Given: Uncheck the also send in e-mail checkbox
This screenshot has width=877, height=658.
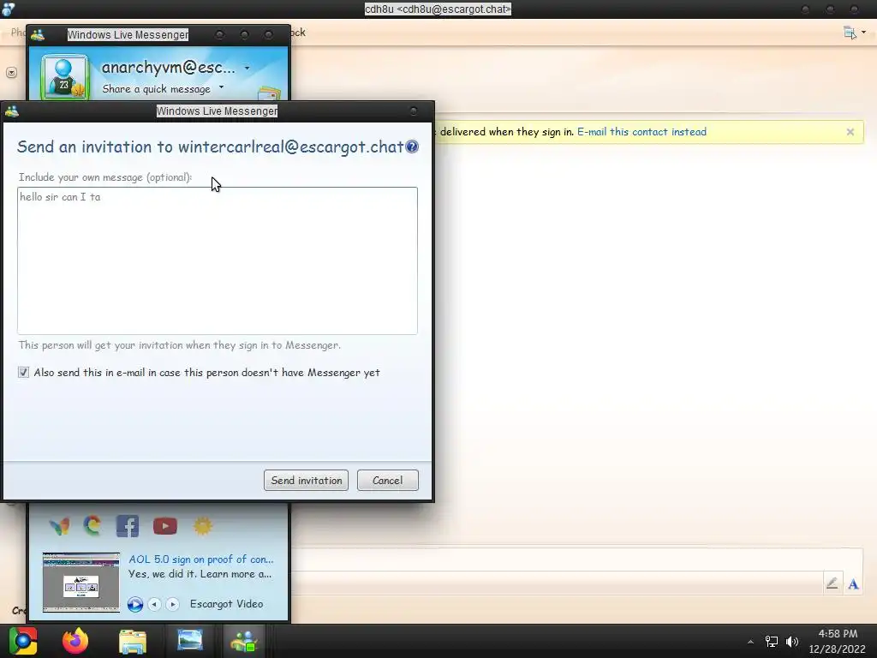Looking at the screenshot, I should (23, 372).
